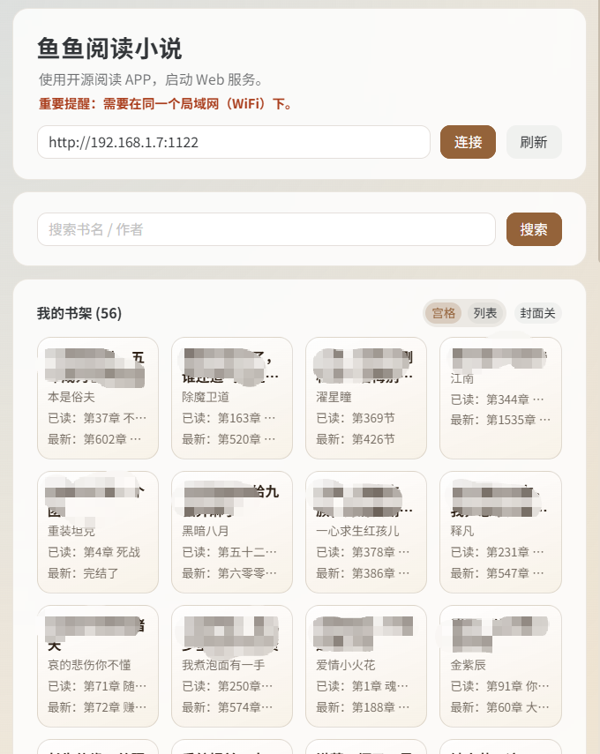Click 最新：第602章 latest text

94,439
